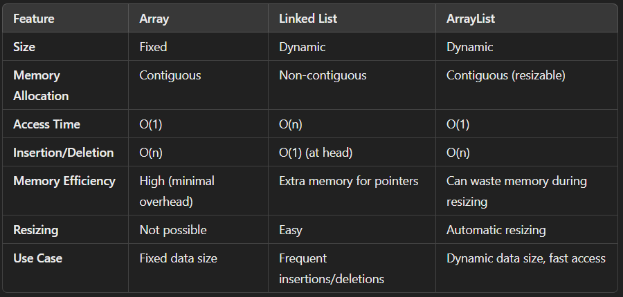
Task: Click the 'Access Time' row label
Action: [x=46, y=124]
